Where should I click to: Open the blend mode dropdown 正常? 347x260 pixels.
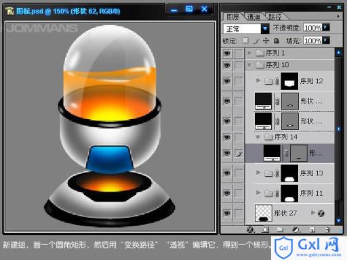pos(265,28)
